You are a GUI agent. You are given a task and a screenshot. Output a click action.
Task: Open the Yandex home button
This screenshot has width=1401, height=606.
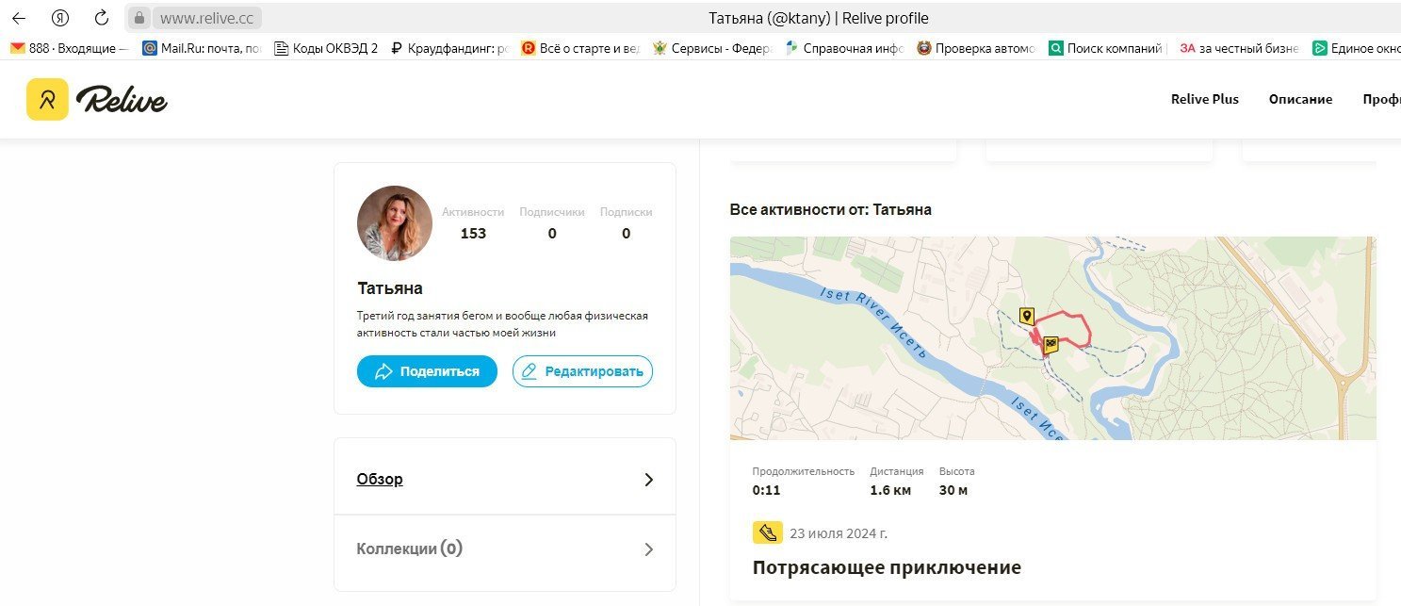coord(60,18)
